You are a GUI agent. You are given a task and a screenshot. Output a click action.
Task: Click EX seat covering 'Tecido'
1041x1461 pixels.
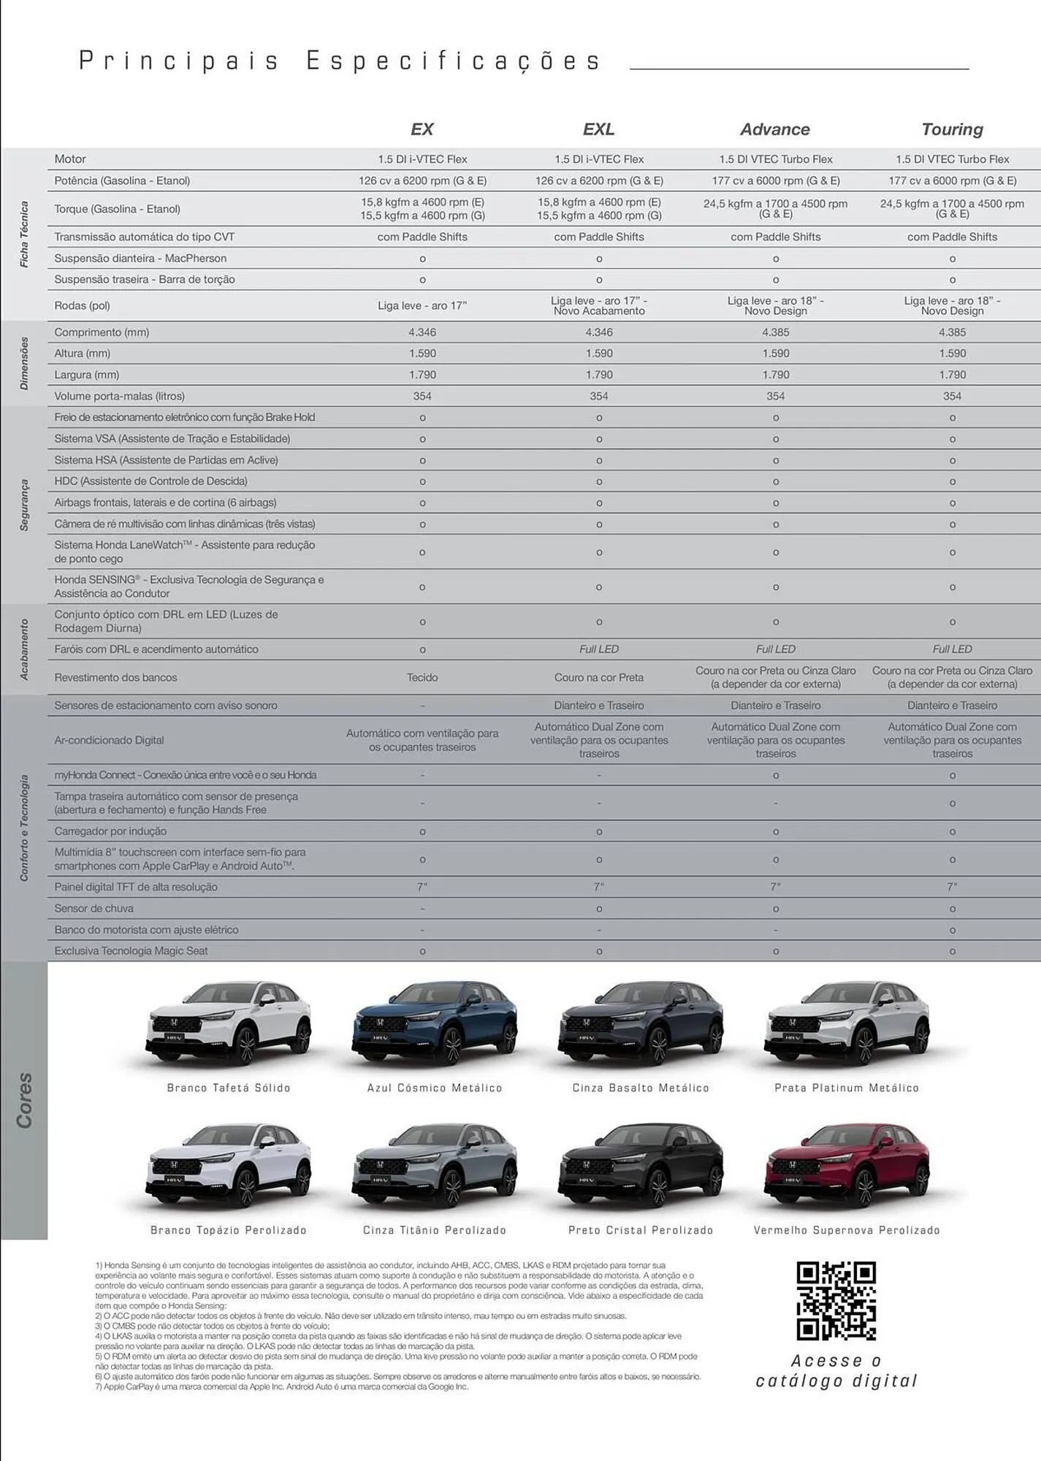422,677
